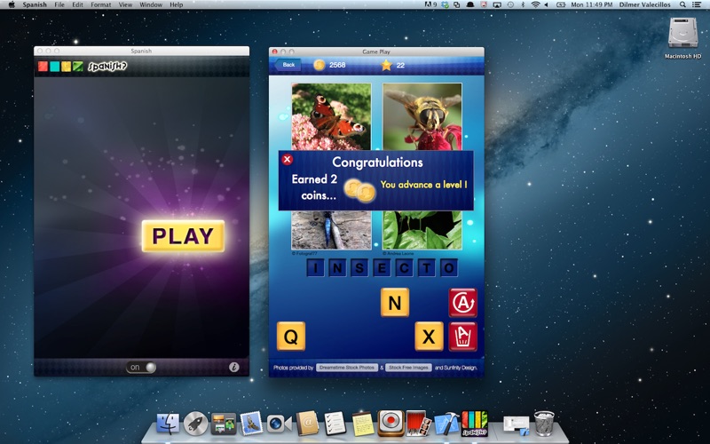
Task: Open FaceTime from the Dock
Action: [x=279, y=424]
